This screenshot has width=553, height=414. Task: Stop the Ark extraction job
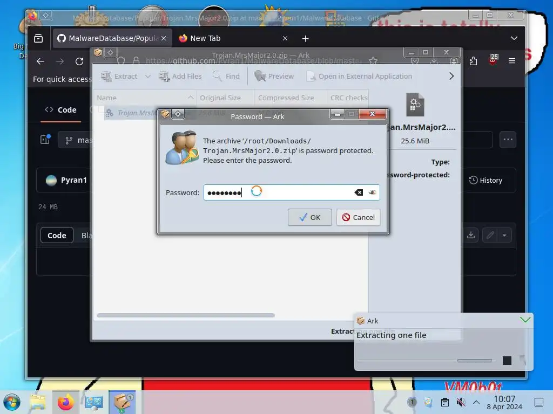pos(507,360)
